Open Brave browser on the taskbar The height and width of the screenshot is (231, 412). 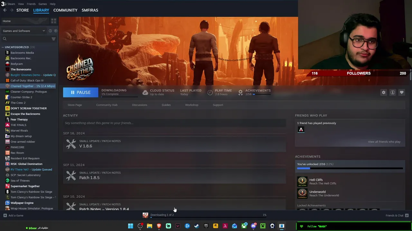click(159, 226)
